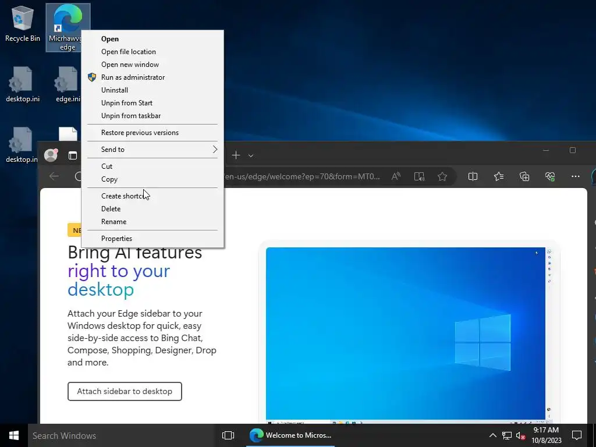Go back with the Edge back arrow
Viewport: 596px width, 447px height.
(54, 176)
